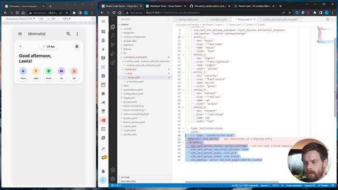Click the editor horizontal scrollbar
The width and height of the screenshot is (338, 190).
pyautogui.click(x=232, y=182)
